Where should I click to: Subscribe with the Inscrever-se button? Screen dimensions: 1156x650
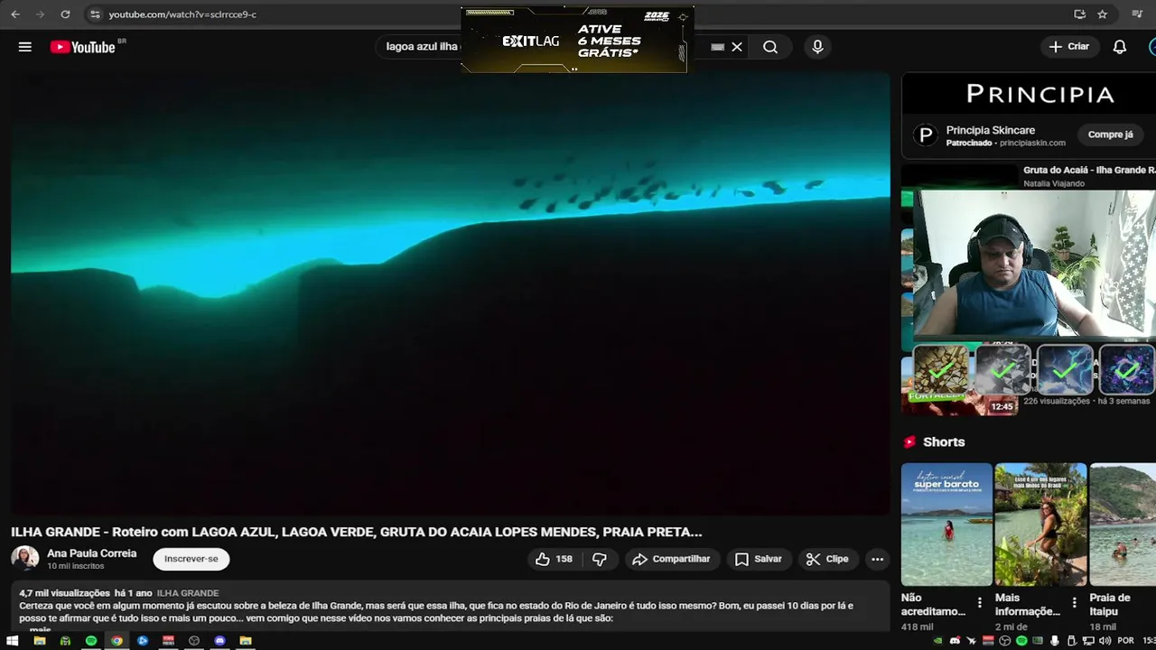(x=191, y=559)
